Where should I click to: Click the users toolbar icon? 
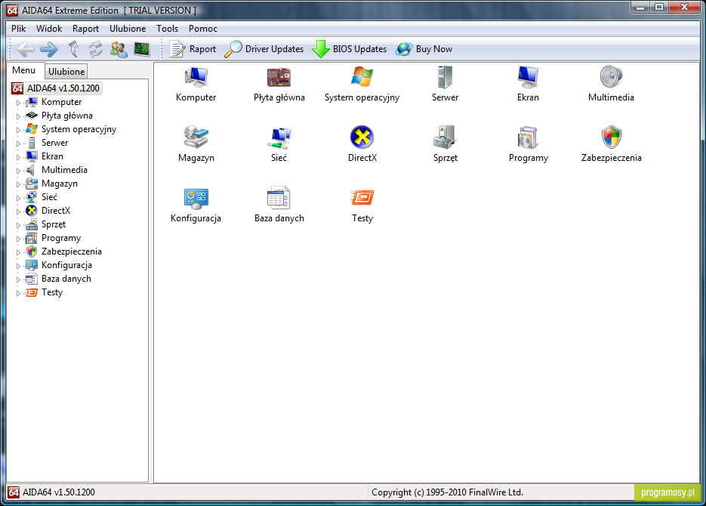[119, 49]
